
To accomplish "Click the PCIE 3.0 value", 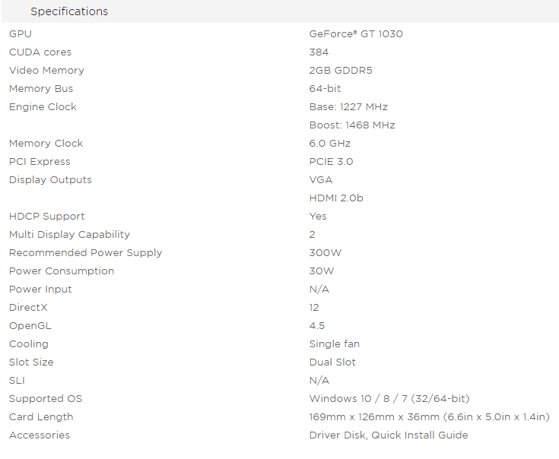I will click(331, 161).
